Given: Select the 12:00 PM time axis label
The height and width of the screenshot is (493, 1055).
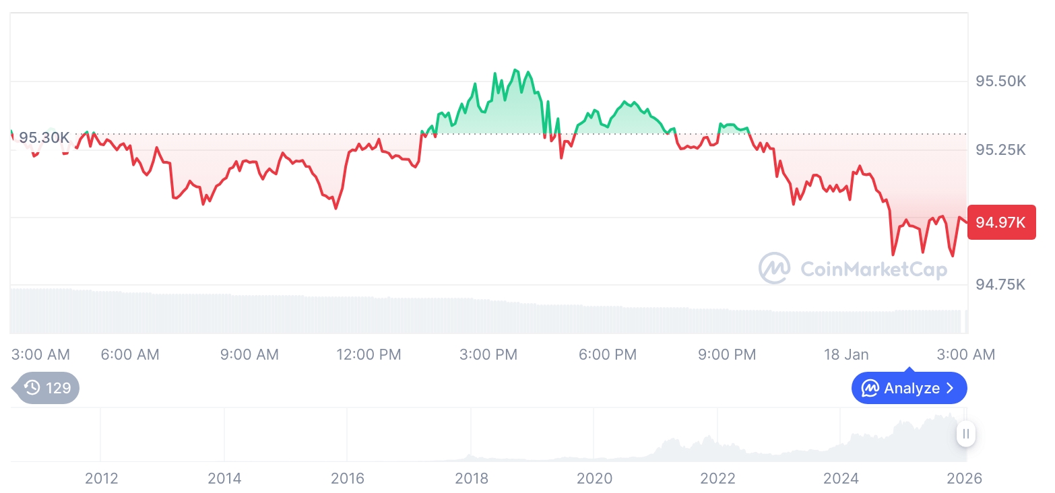Looking at the screenshot, I should [369, 354].
